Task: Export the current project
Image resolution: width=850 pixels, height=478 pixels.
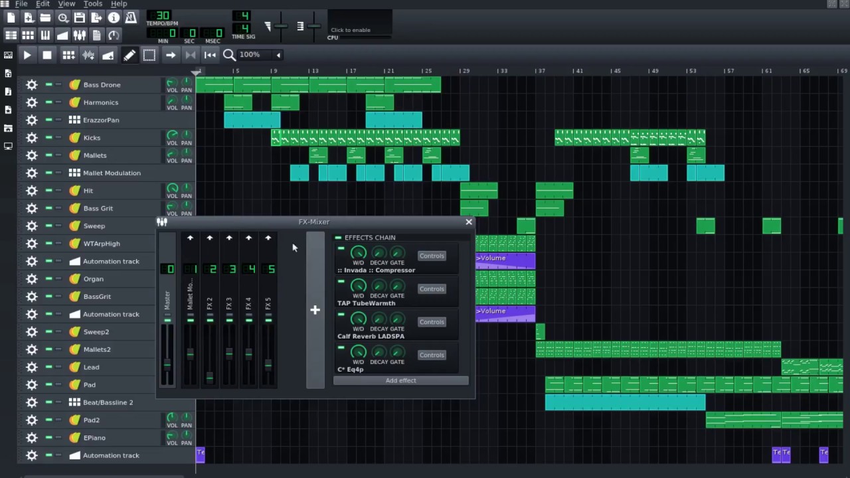Action: (x=97, y=18)
